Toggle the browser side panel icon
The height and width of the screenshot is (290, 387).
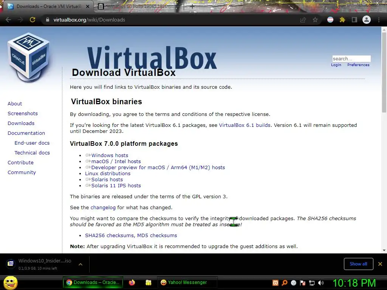(x=354, y=20)
